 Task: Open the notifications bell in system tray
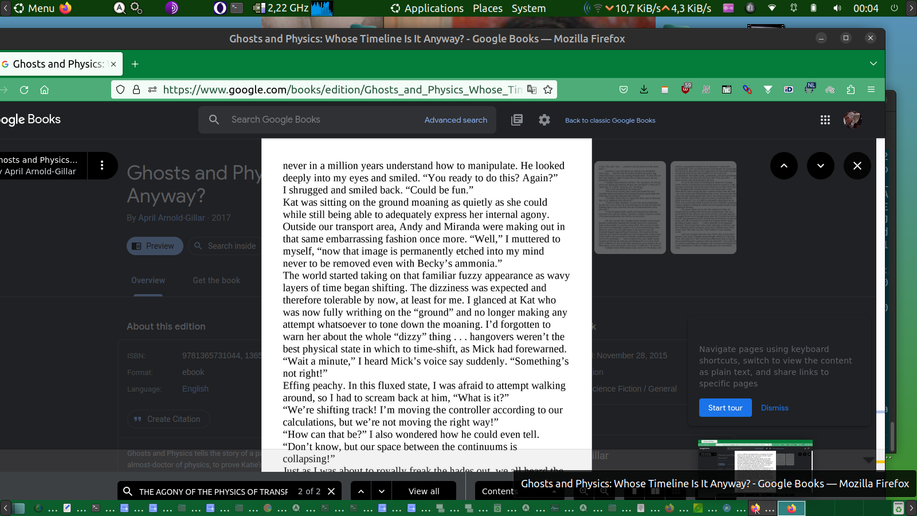coord(794,8)
